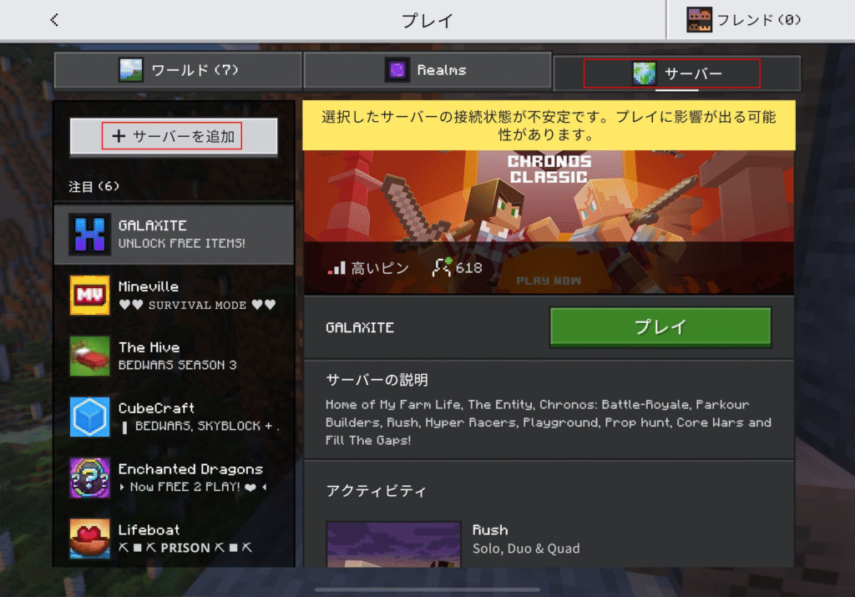Click the GALAXITE name beside Play button
This screenshot has width=855, height=597.
(x=360, y=327)
